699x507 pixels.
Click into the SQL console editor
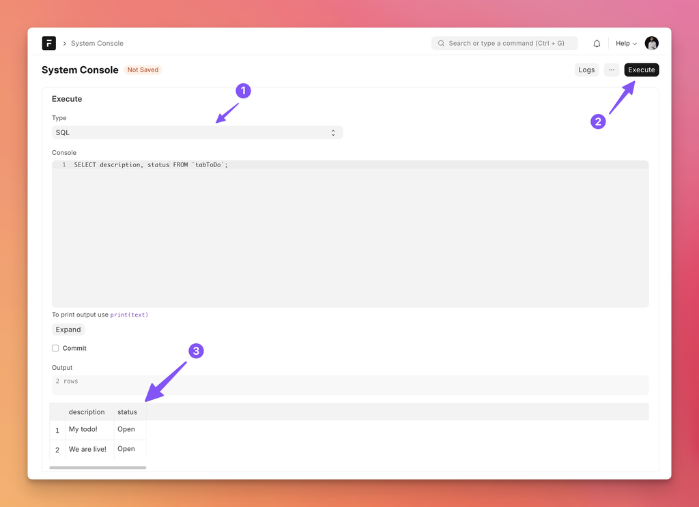point(349,232)
